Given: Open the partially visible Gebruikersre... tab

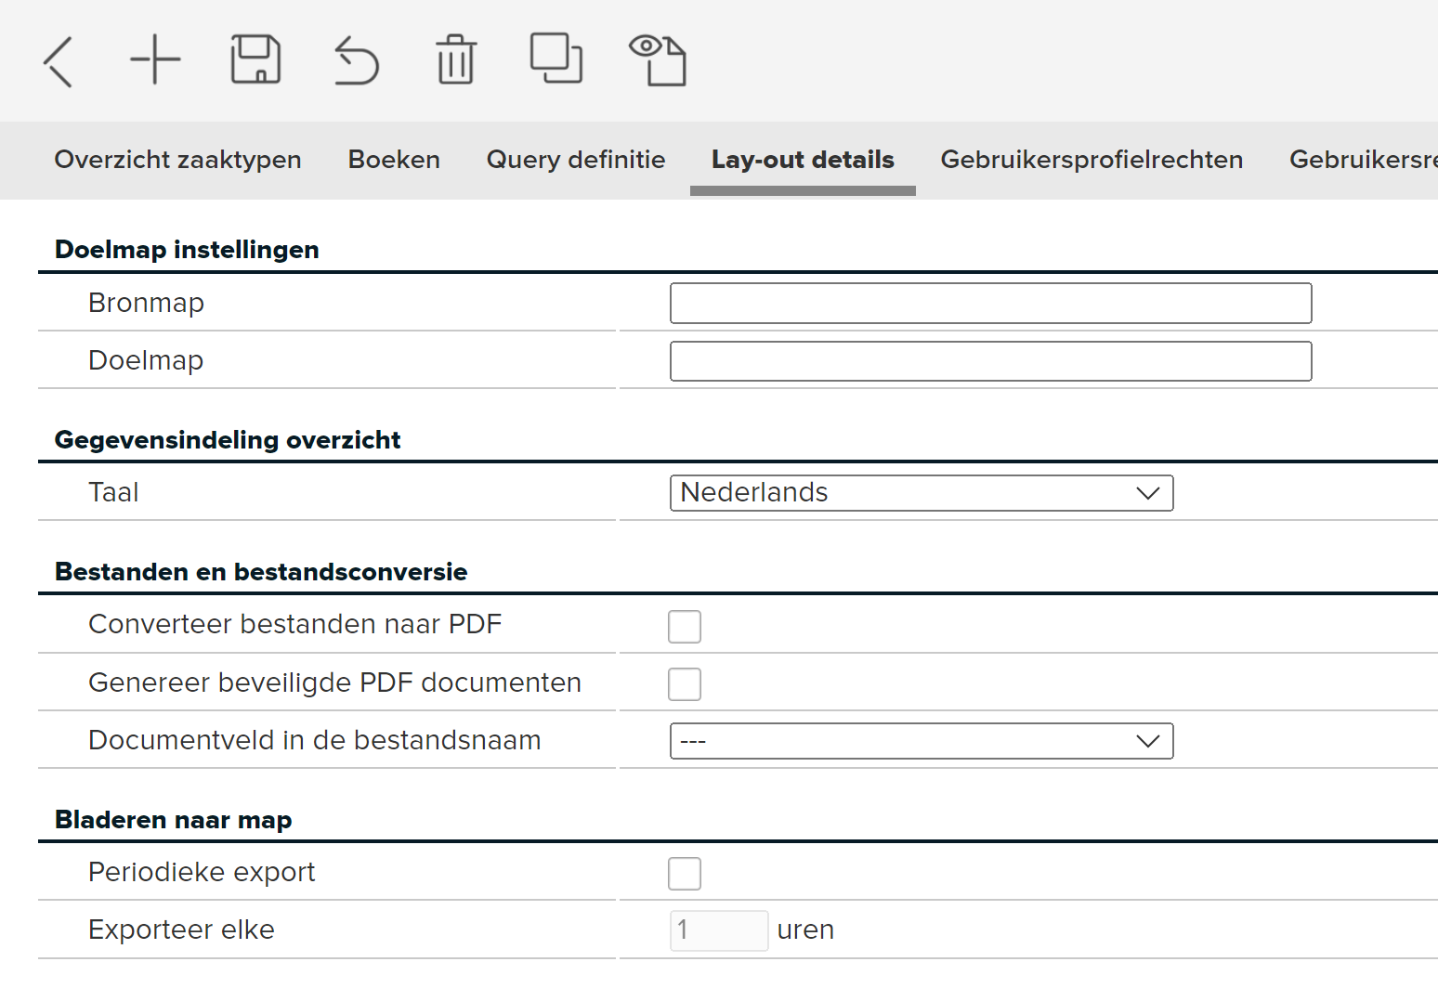Looking at the screenshot, I should 1363,160.
